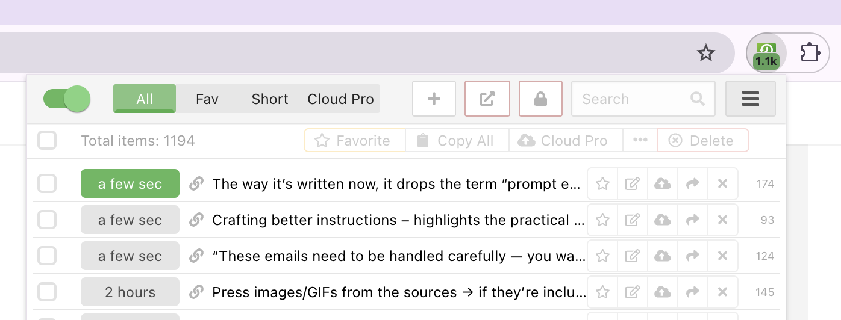Toggle the green enable switch off
Viewport: 841px width, 320px height.
(67, 99)
